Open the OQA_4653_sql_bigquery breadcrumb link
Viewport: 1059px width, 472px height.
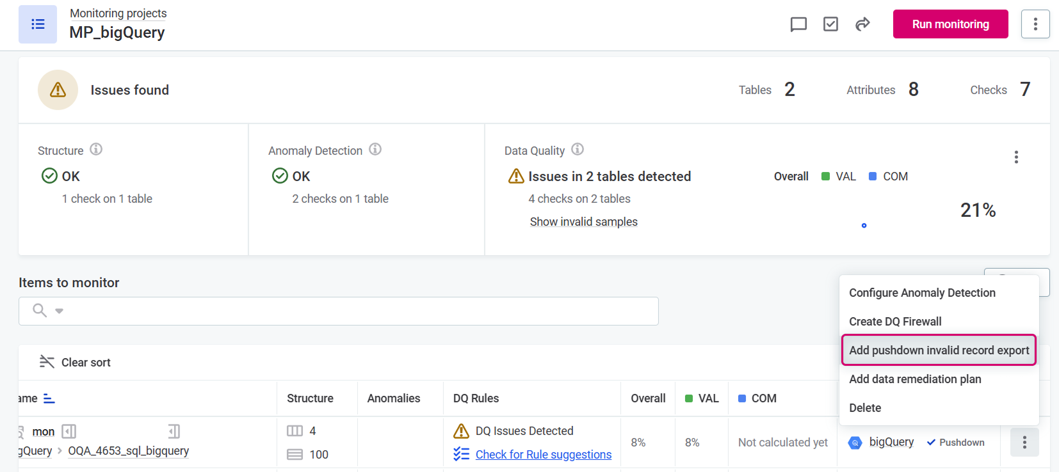pos(129,451)
